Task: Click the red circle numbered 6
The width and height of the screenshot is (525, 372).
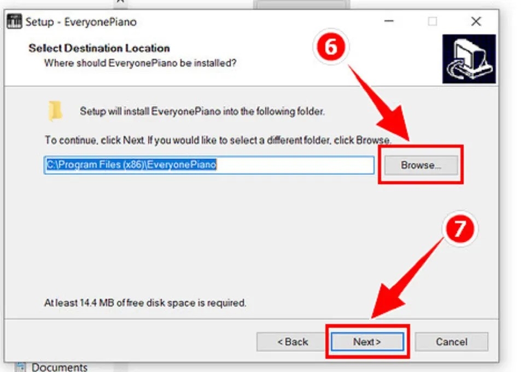Action: click(331, 47)
